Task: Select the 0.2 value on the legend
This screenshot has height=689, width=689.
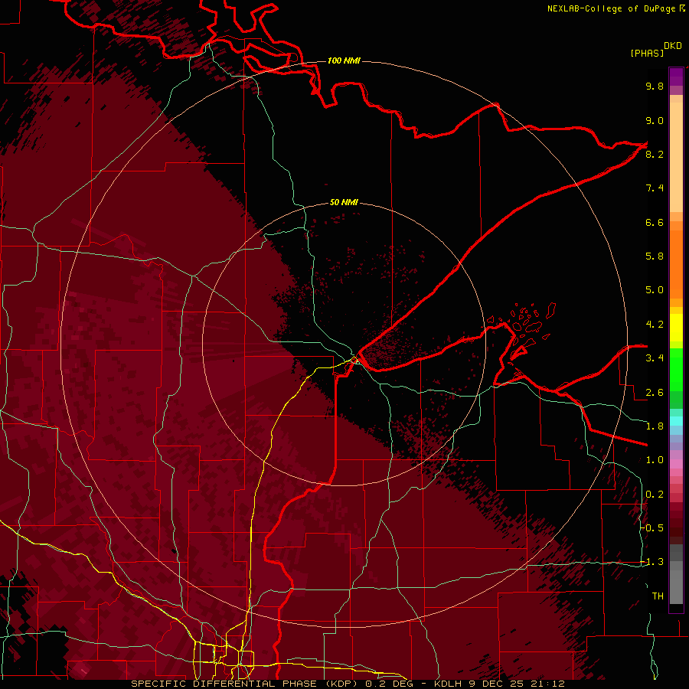Action: [x=655, y=495]
